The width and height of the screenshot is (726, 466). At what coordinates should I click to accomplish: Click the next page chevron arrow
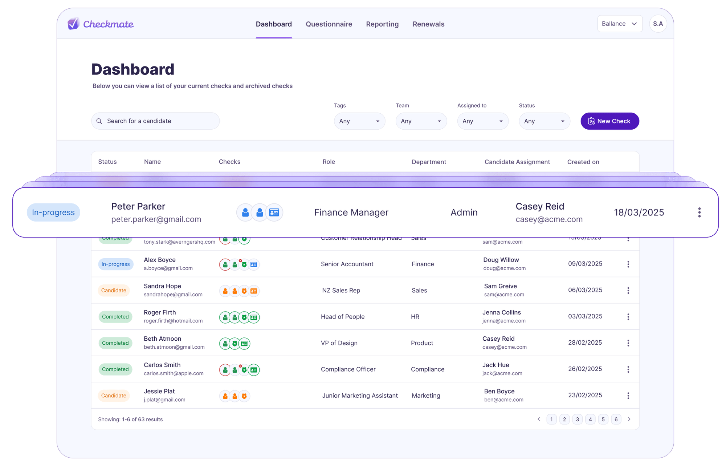coord(629,419)
